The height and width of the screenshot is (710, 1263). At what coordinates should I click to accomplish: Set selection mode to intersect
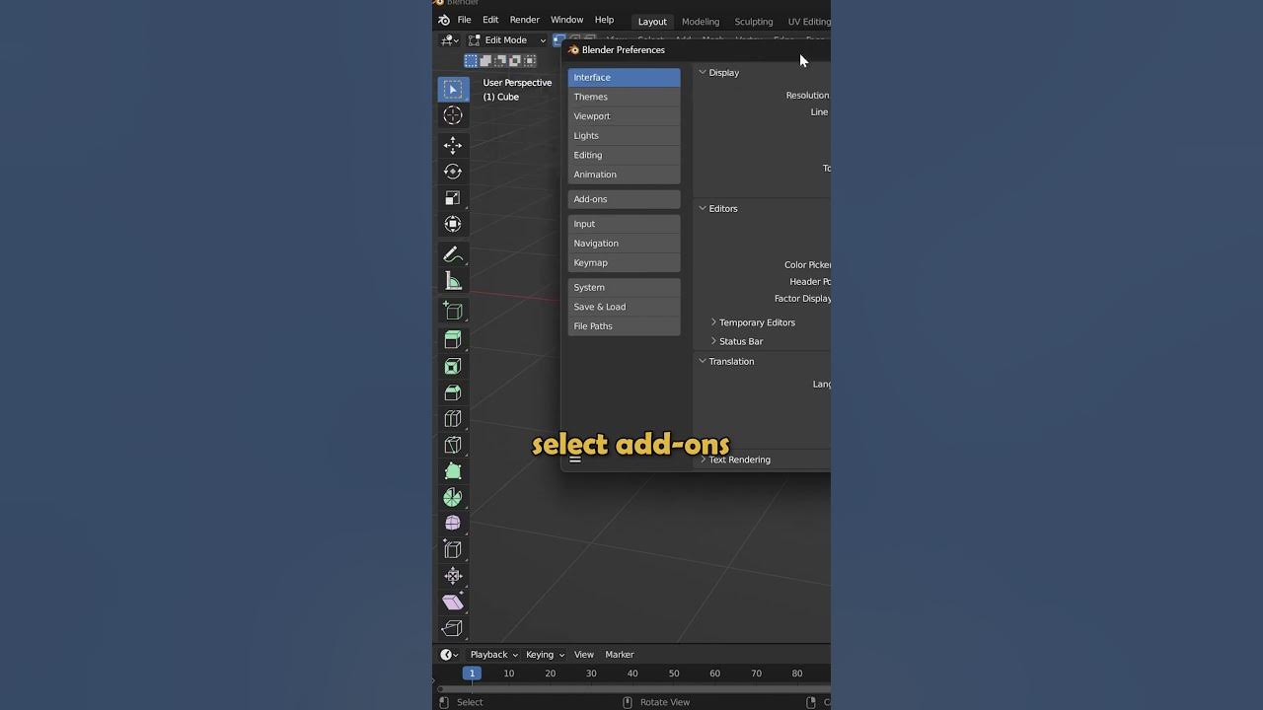coord(530,61)
